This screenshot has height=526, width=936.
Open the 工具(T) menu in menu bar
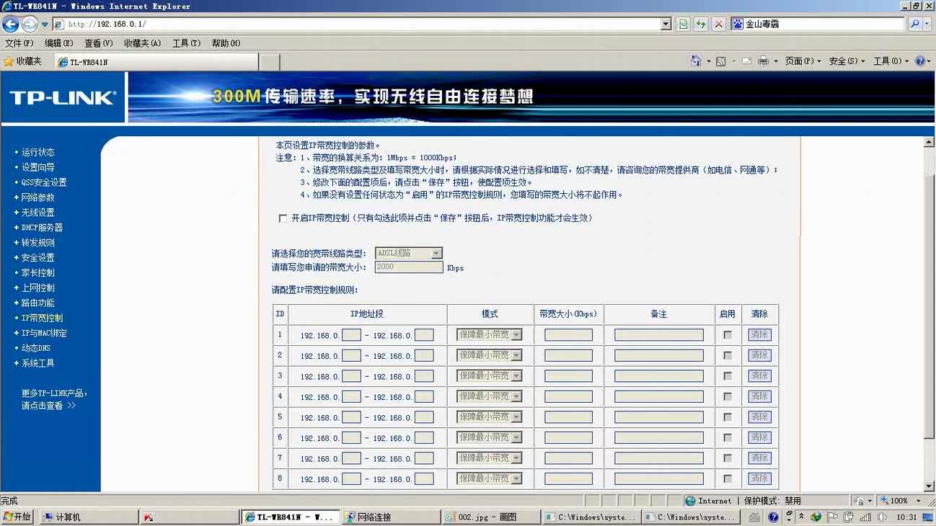pyautogui.click(x=186, y=43)
